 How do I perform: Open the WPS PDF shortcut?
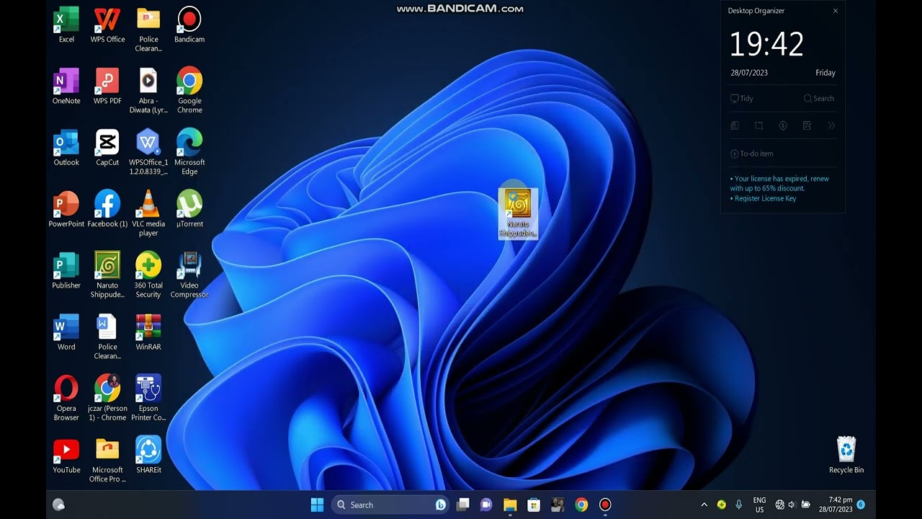(107, 86)
